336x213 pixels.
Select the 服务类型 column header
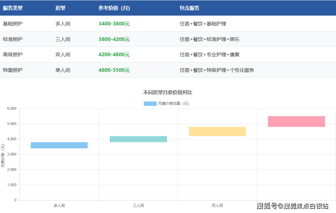(x=13, y=8)
